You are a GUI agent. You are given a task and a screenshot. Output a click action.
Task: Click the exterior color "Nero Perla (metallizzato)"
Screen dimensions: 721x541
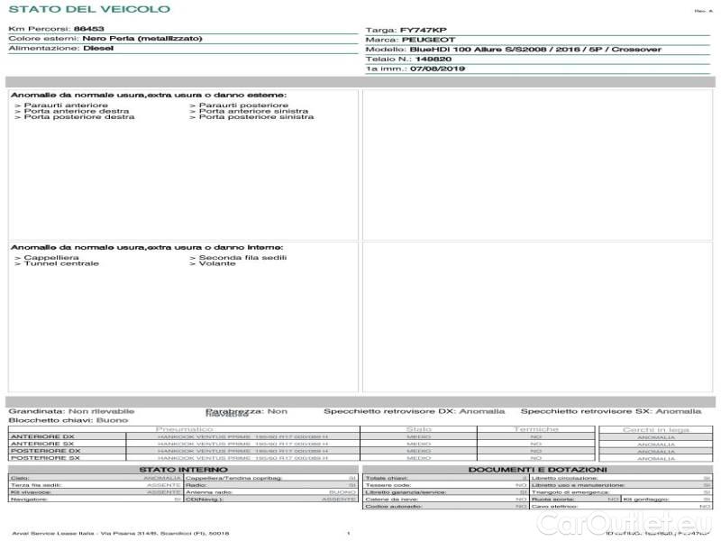point(142,39)
